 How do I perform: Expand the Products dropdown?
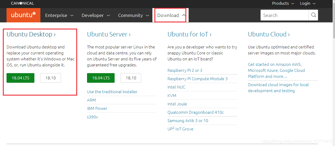click(283, 3)
